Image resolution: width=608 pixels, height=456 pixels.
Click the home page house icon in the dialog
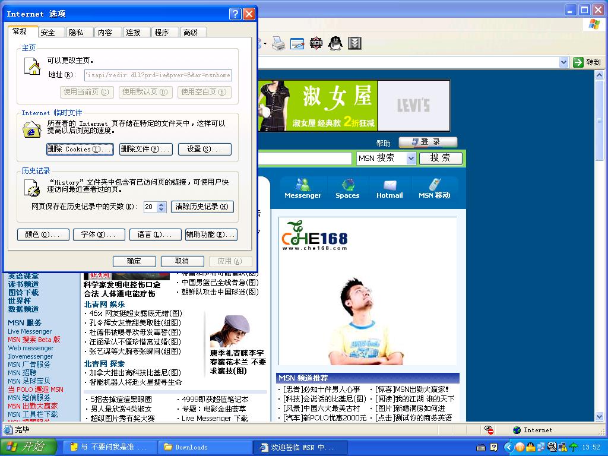pos(32,66)
